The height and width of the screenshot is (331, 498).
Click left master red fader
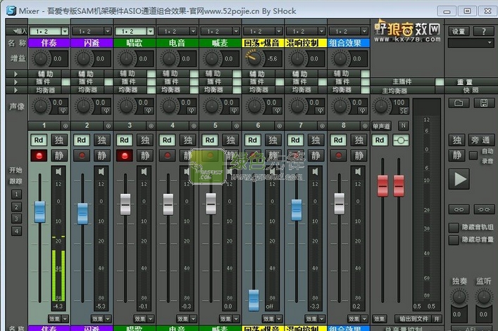pos(382,186)
